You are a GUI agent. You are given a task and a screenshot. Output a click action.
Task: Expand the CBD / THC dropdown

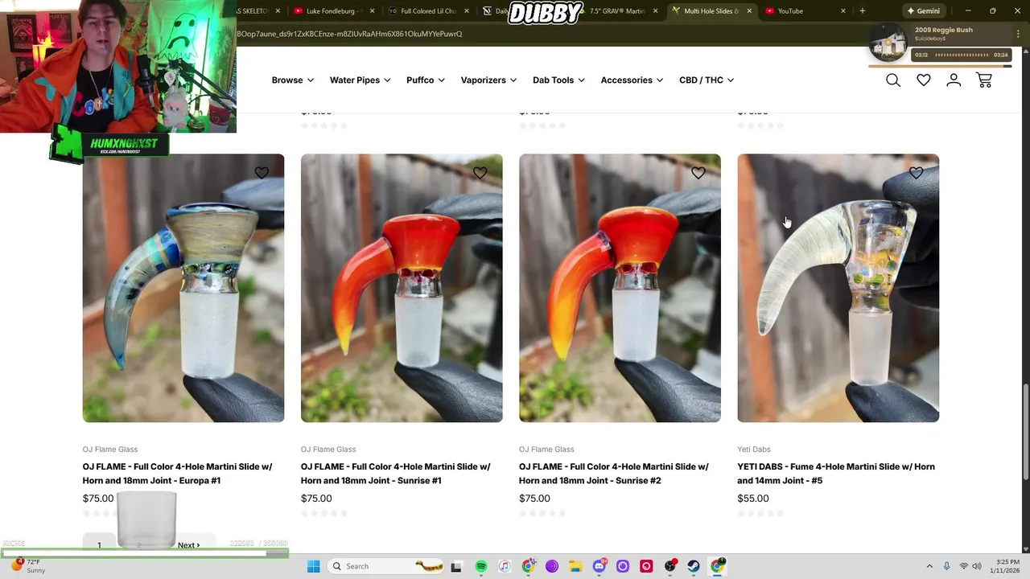click(707, 80)
